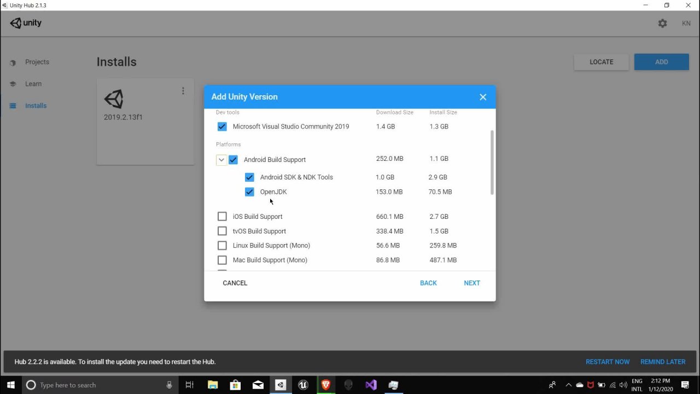Open Microsoft Store from the taskbar
Image resolution: width=700 pixels, height=394 pixels.
tap(235, 385)
